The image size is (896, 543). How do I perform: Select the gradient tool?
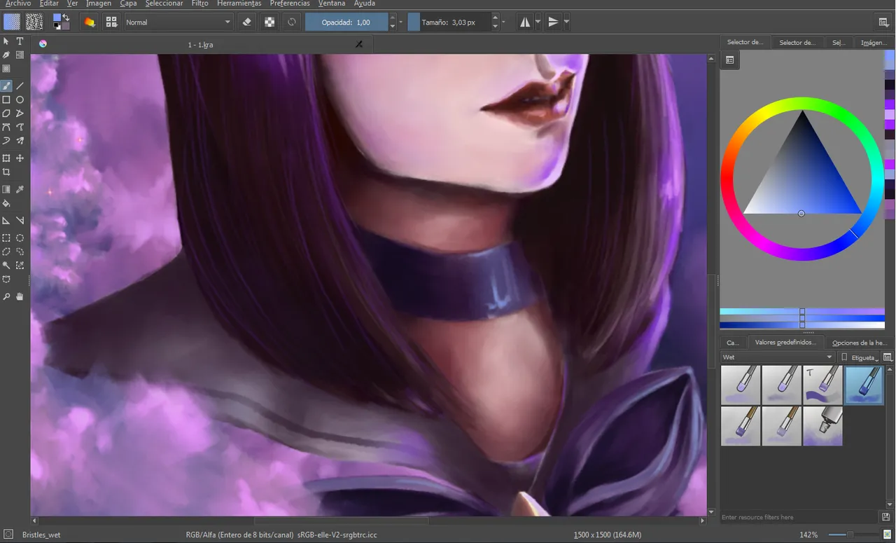click(6, 189)
